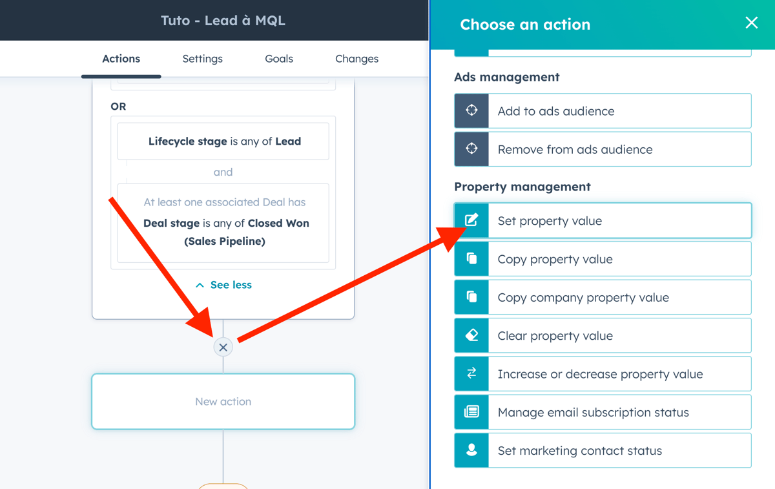Click the Lifecycle stage is any of Lead filter
This screenshot has width=775, height=489.
pyautogui.click(x=223, y=141)
